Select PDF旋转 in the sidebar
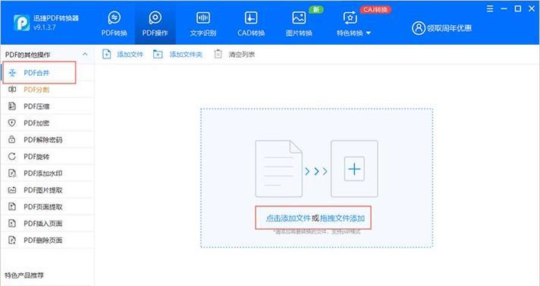This screenshot has width=540, height=286. [x=47, y=156]
